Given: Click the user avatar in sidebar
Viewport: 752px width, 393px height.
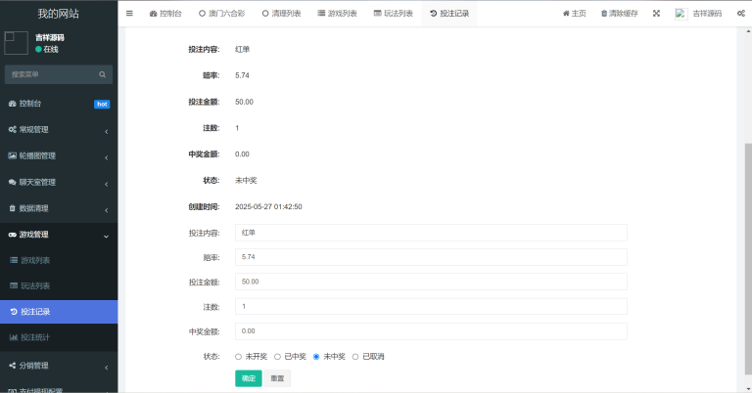Looking at the screenshot, I should click(x=16, y=42).
